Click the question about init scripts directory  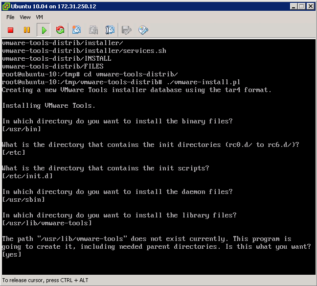pyautogui.click(x=106, y=168)
